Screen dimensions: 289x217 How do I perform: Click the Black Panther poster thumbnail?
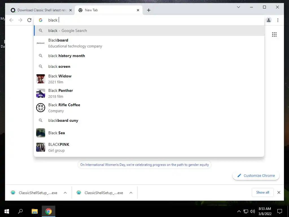coord(41,93)
